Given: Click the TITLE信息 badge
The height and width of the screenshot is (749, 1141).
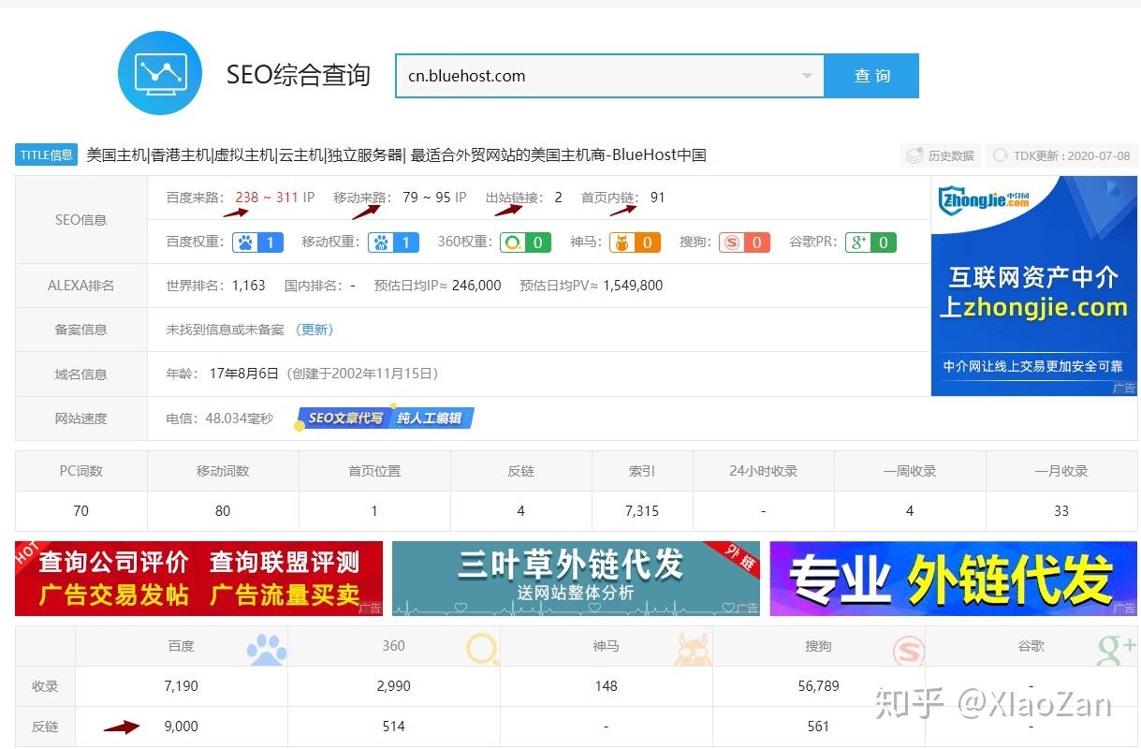Looking at the screenshot, I should 46,155.
